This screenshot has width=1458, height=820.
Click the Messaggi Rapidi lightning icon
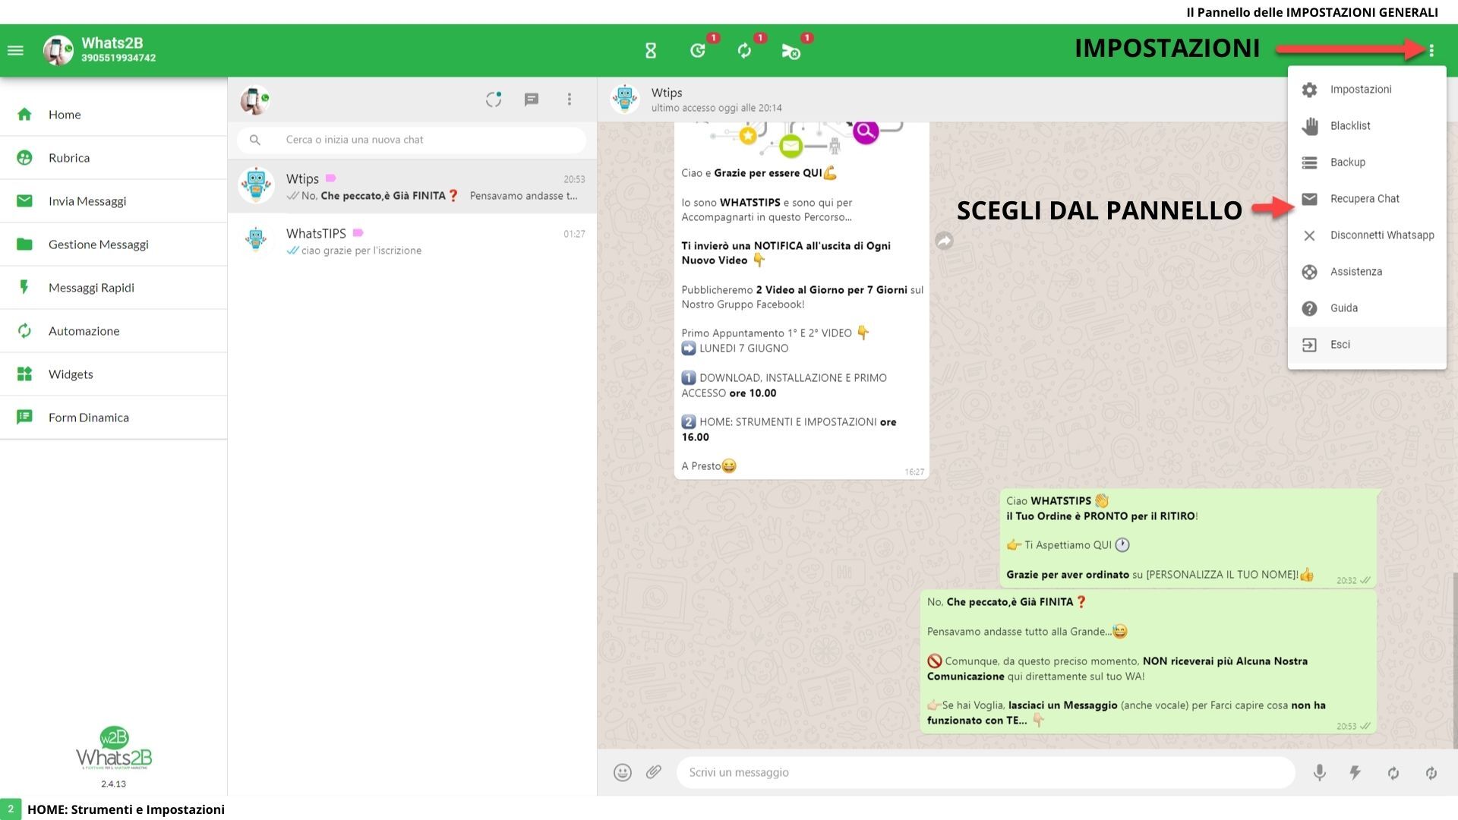pos(24,288)
